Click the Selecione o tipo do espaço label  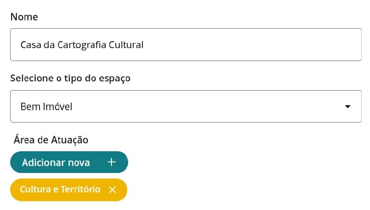pos(70,78)
